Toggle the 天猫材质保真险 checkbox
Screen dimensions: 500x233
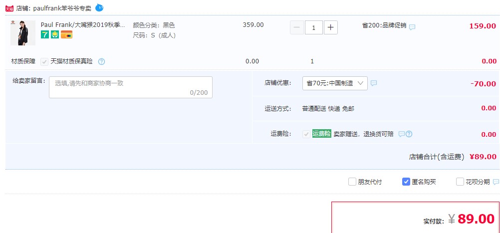coord(44,61)
